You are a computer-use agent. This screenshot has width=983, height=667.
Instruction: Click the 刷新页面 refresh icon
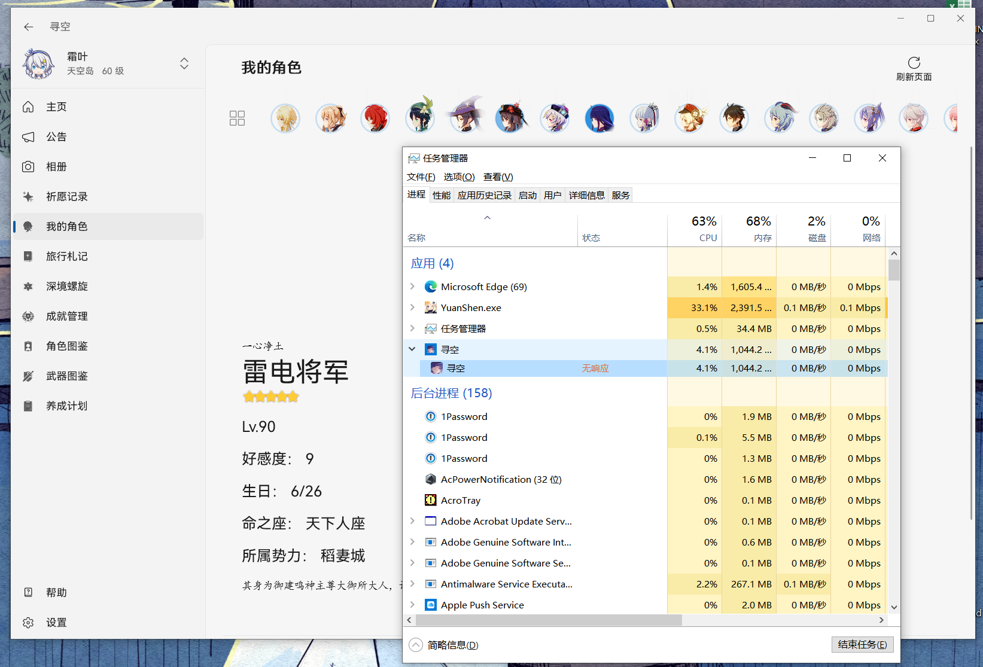click(914, 63)
